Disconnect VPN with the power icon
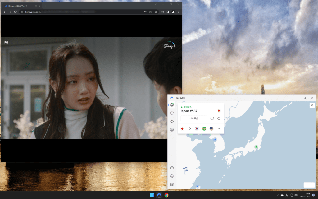The image size is (318, 199). pyautogui.click(x=212, y=118)
